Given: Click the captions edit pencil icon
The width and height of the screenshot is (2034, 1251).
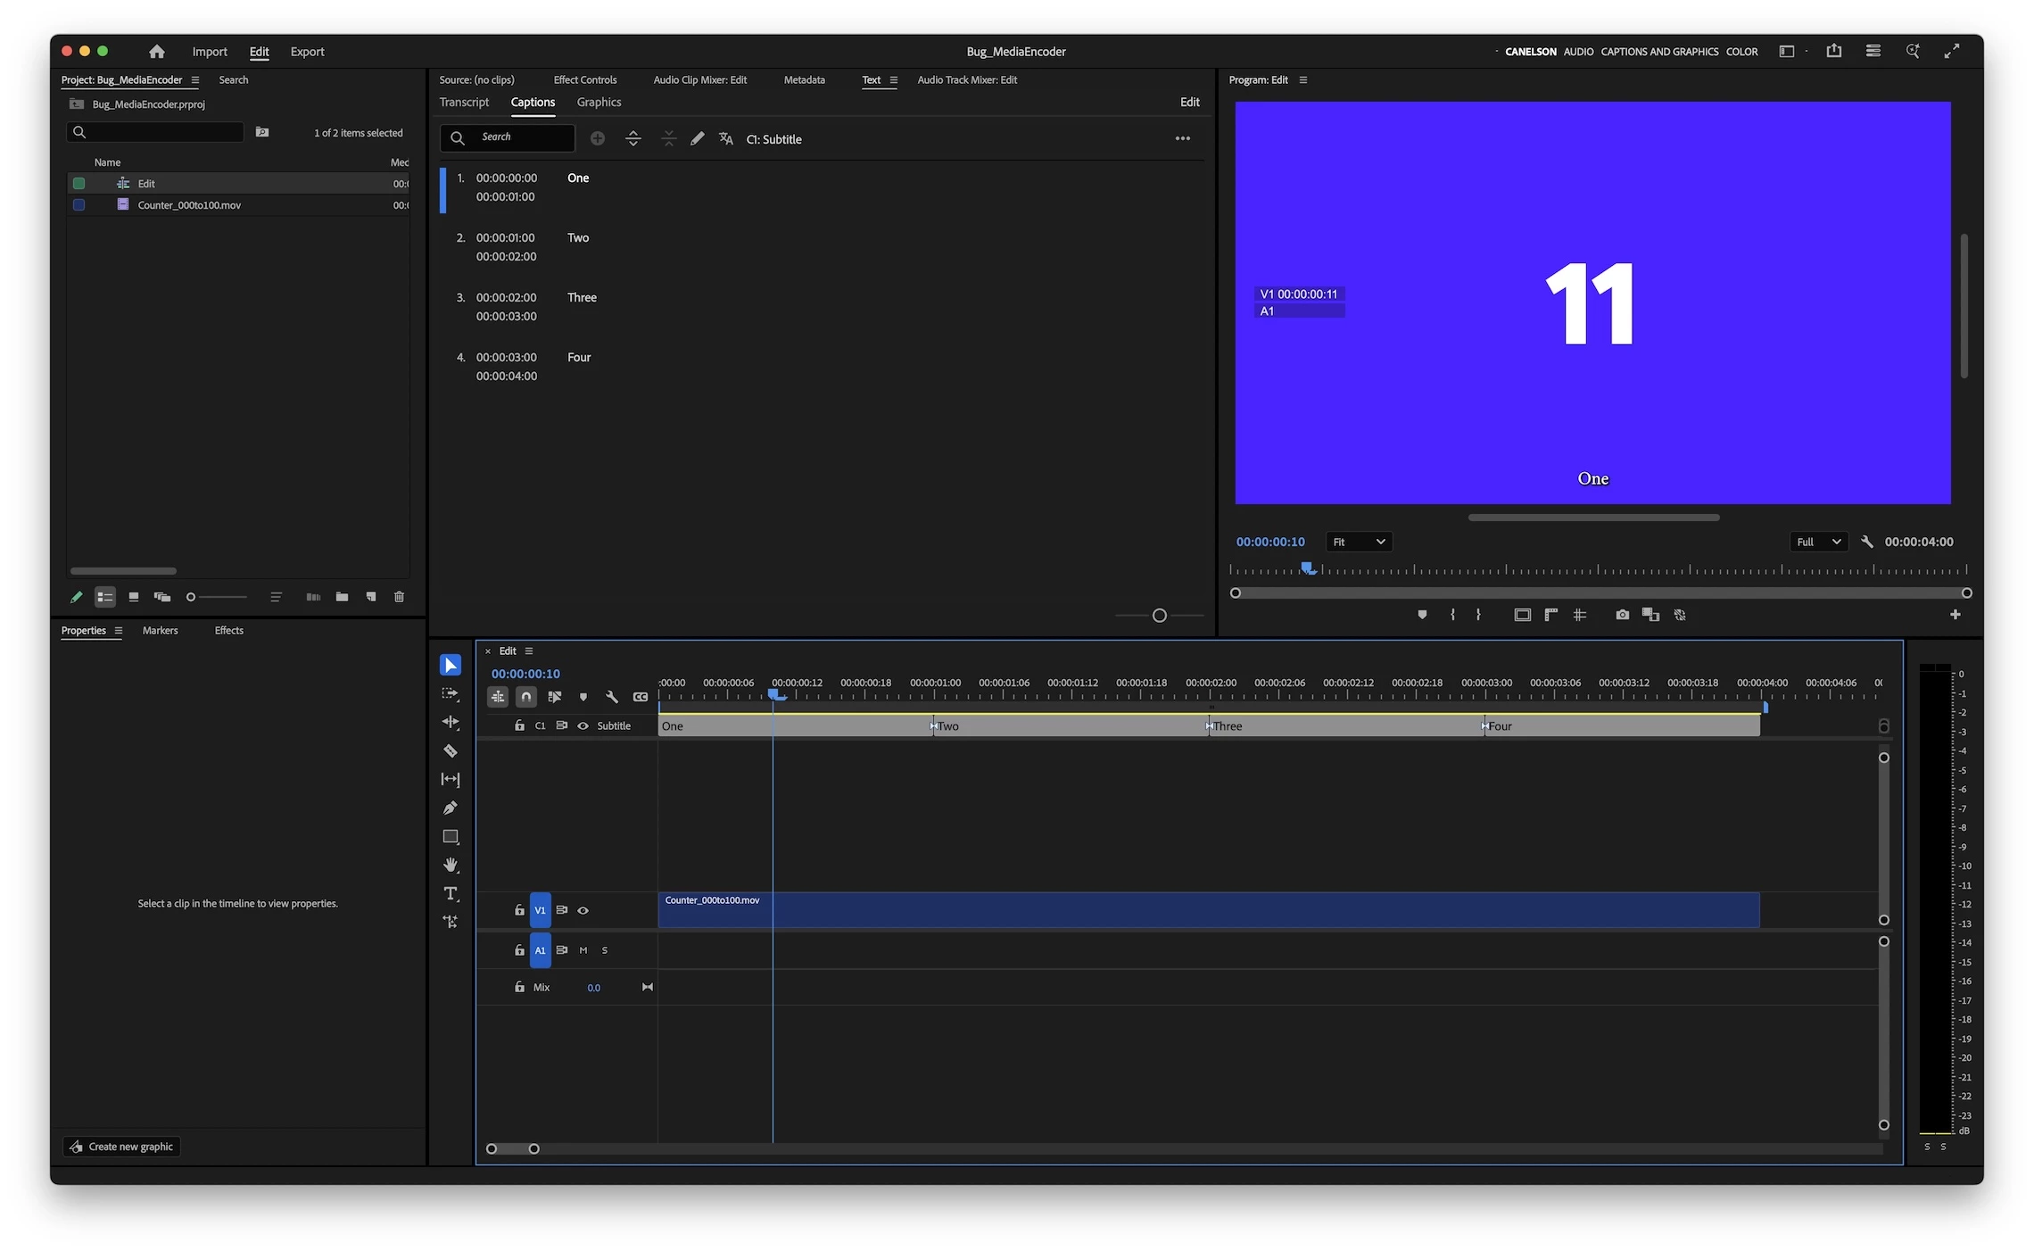Looking at the screenshot, I should point(698,138).
